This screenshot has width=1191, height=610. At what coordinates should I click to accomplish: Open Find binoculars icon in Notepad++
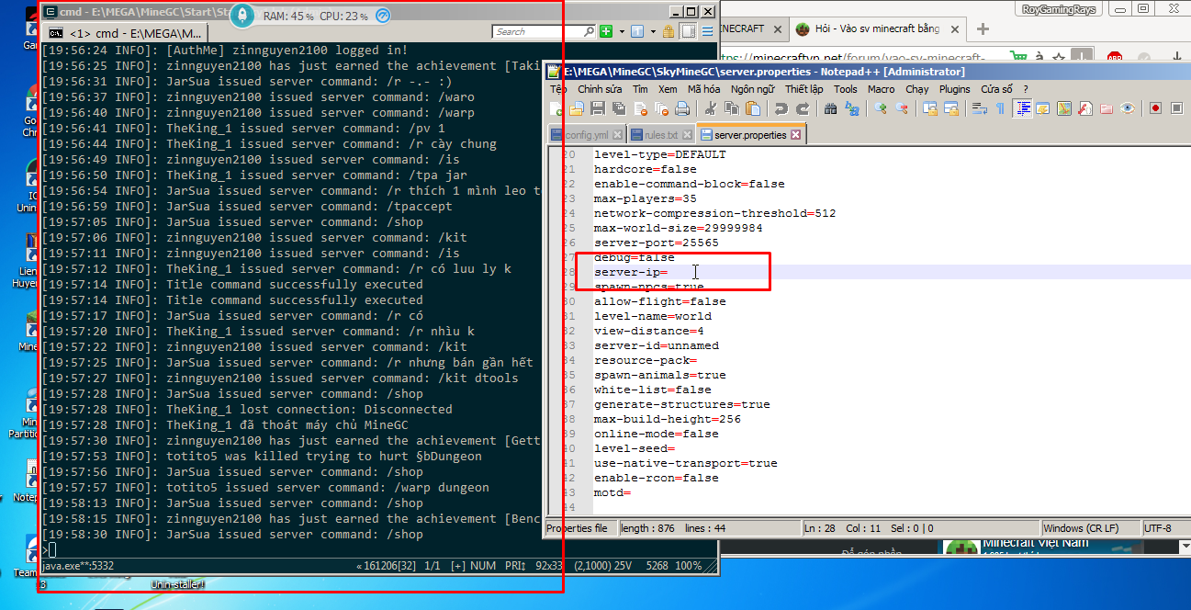pos(830,108)
